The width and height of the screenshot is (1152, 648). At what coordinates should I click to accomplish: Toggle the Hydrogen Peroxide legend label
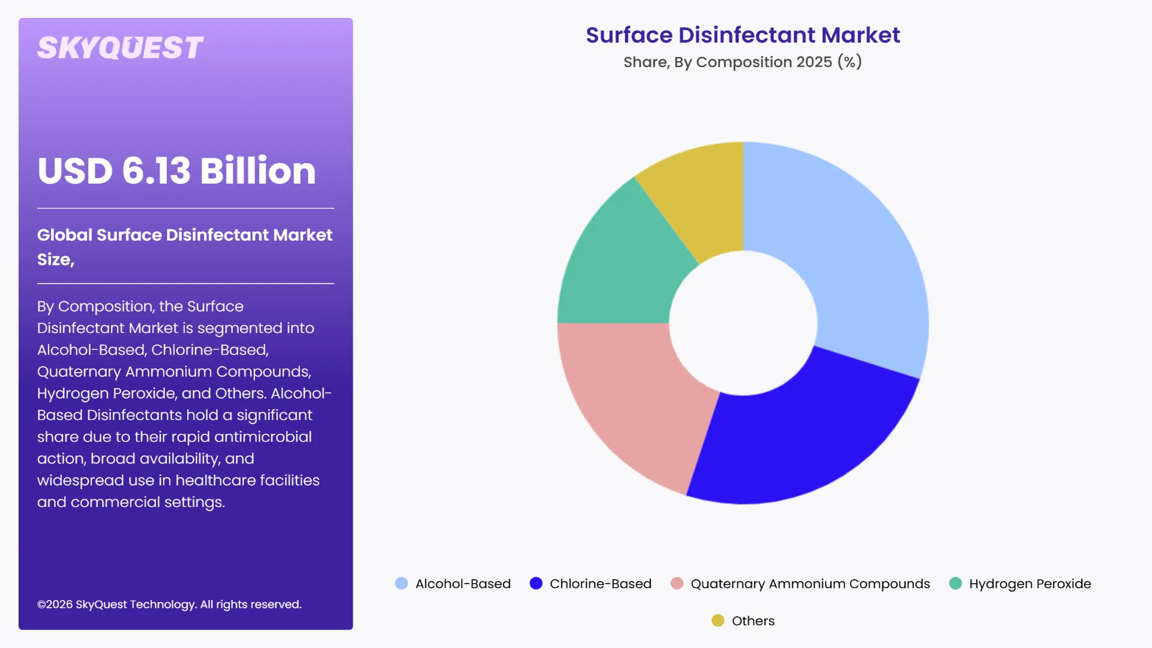pyautogui.click(x=1030, y=584)
